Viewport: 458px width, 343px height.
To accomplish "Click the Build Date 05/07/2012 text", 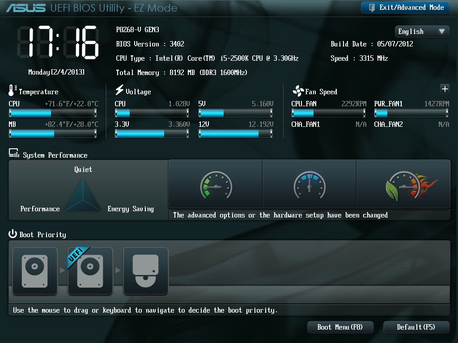I will pyautogui.click(x=372, y=44).
